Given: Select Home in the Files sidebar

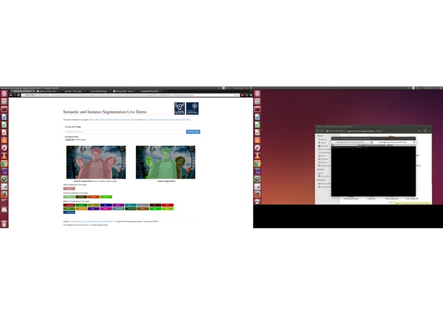Looking at the screenshot, I should [323, 143].
